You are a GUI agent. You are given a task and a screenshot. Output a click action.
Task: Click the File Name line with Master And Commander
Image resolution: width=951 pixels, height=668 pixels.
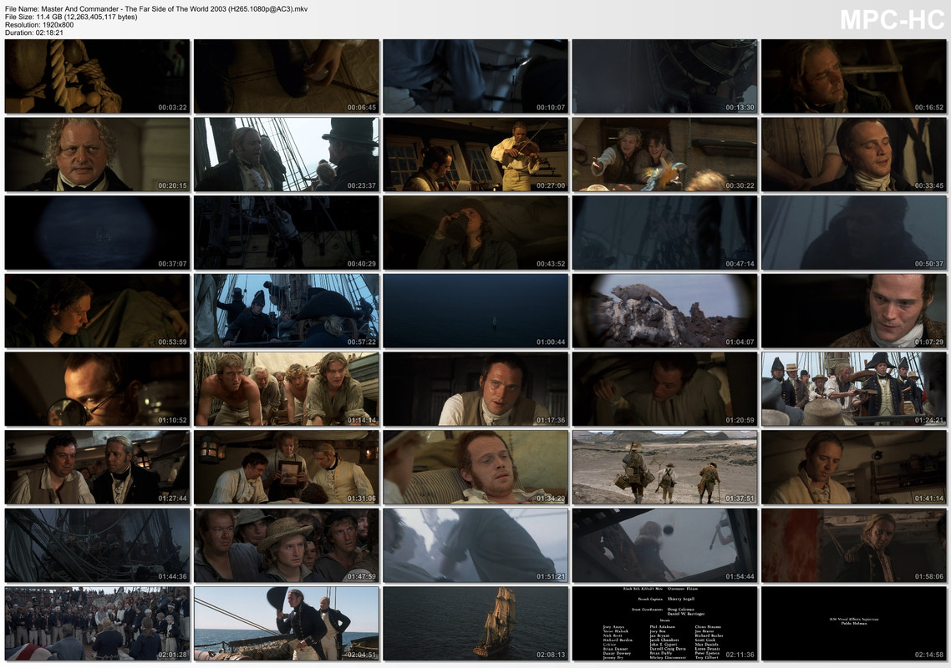point(156,9)
